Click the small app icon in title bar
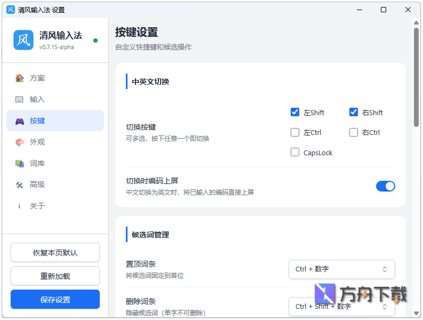This screenshot has height=320, width=423. tap(11, 10)
